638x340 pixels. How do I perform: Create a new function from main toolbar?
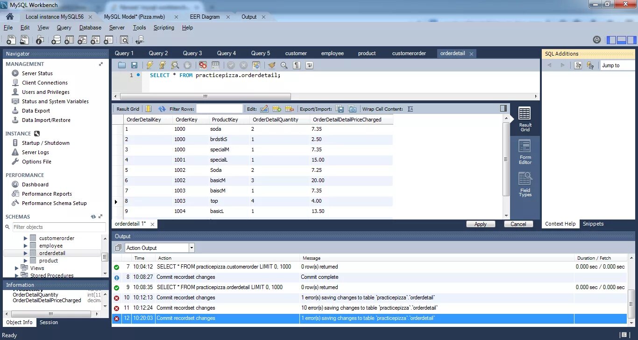click(x=108, y=40)
